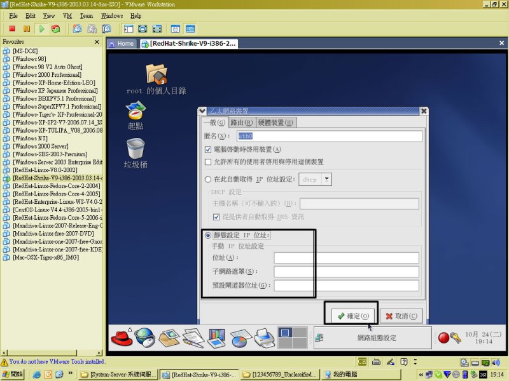The image size is (509, 381).
Task: Open the Team menu
Action: 87,16
